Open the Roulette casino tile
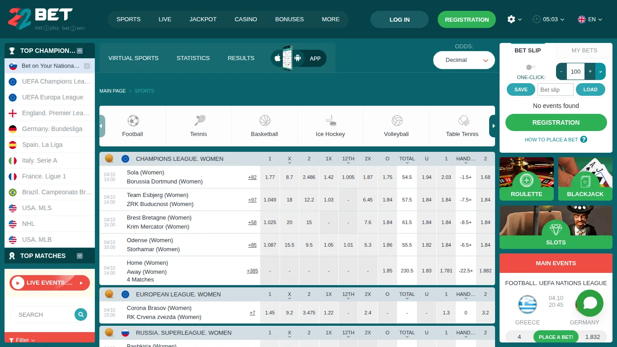This screenshot has width=617, height=347. (x=527, y=179)
